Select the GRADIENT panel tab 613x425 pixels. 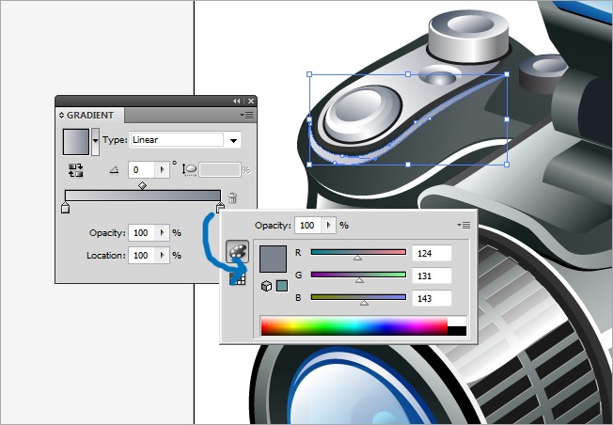[x=90, y=116]
